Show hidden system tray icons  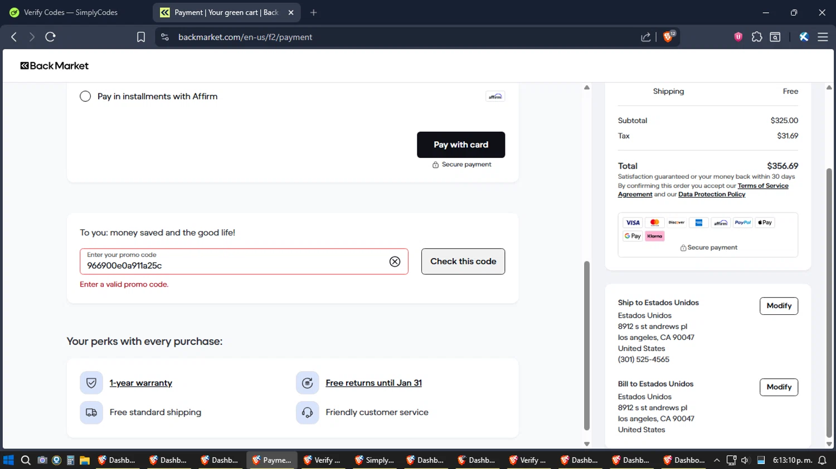[717, 460]
